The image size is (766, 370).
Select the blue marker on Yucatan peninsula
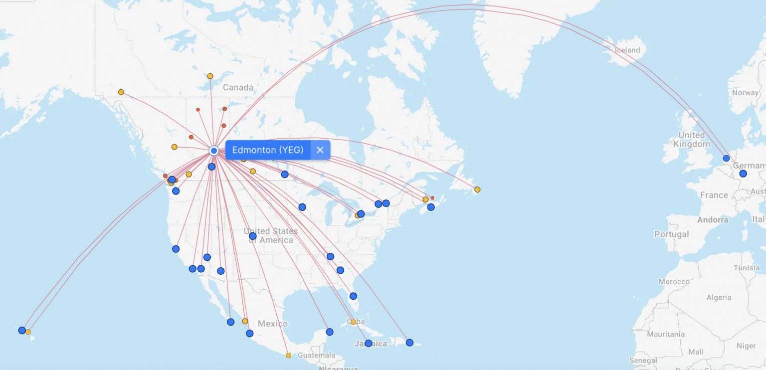pos(330,332)
